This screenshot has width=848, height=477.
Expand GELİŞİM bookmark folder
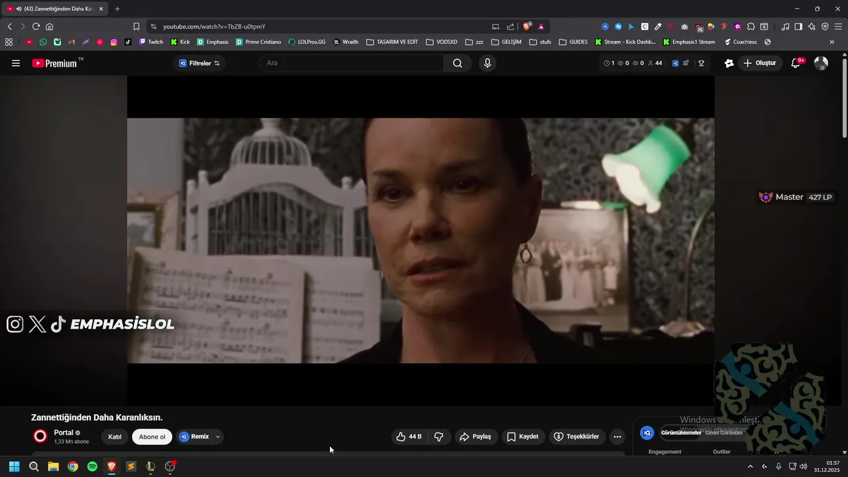coord(506,42)
